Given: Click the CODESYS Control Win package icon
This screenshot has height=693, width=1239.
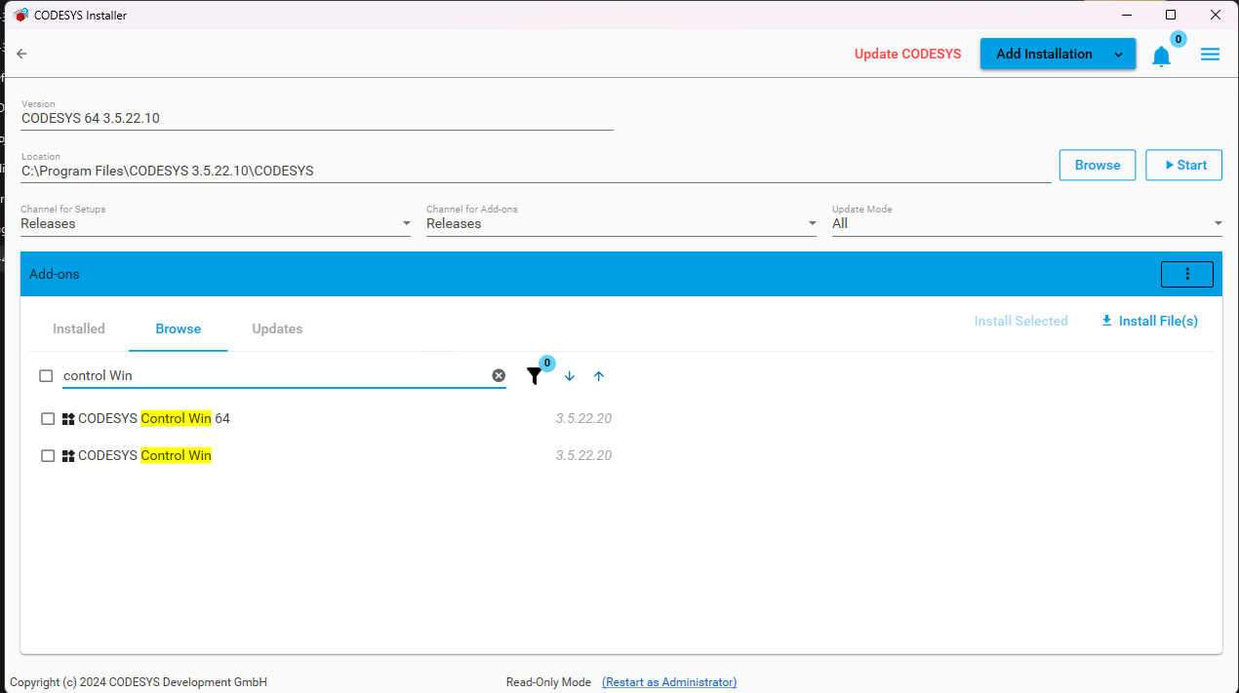Looking at the screenshot, I should tap(68, 455).
